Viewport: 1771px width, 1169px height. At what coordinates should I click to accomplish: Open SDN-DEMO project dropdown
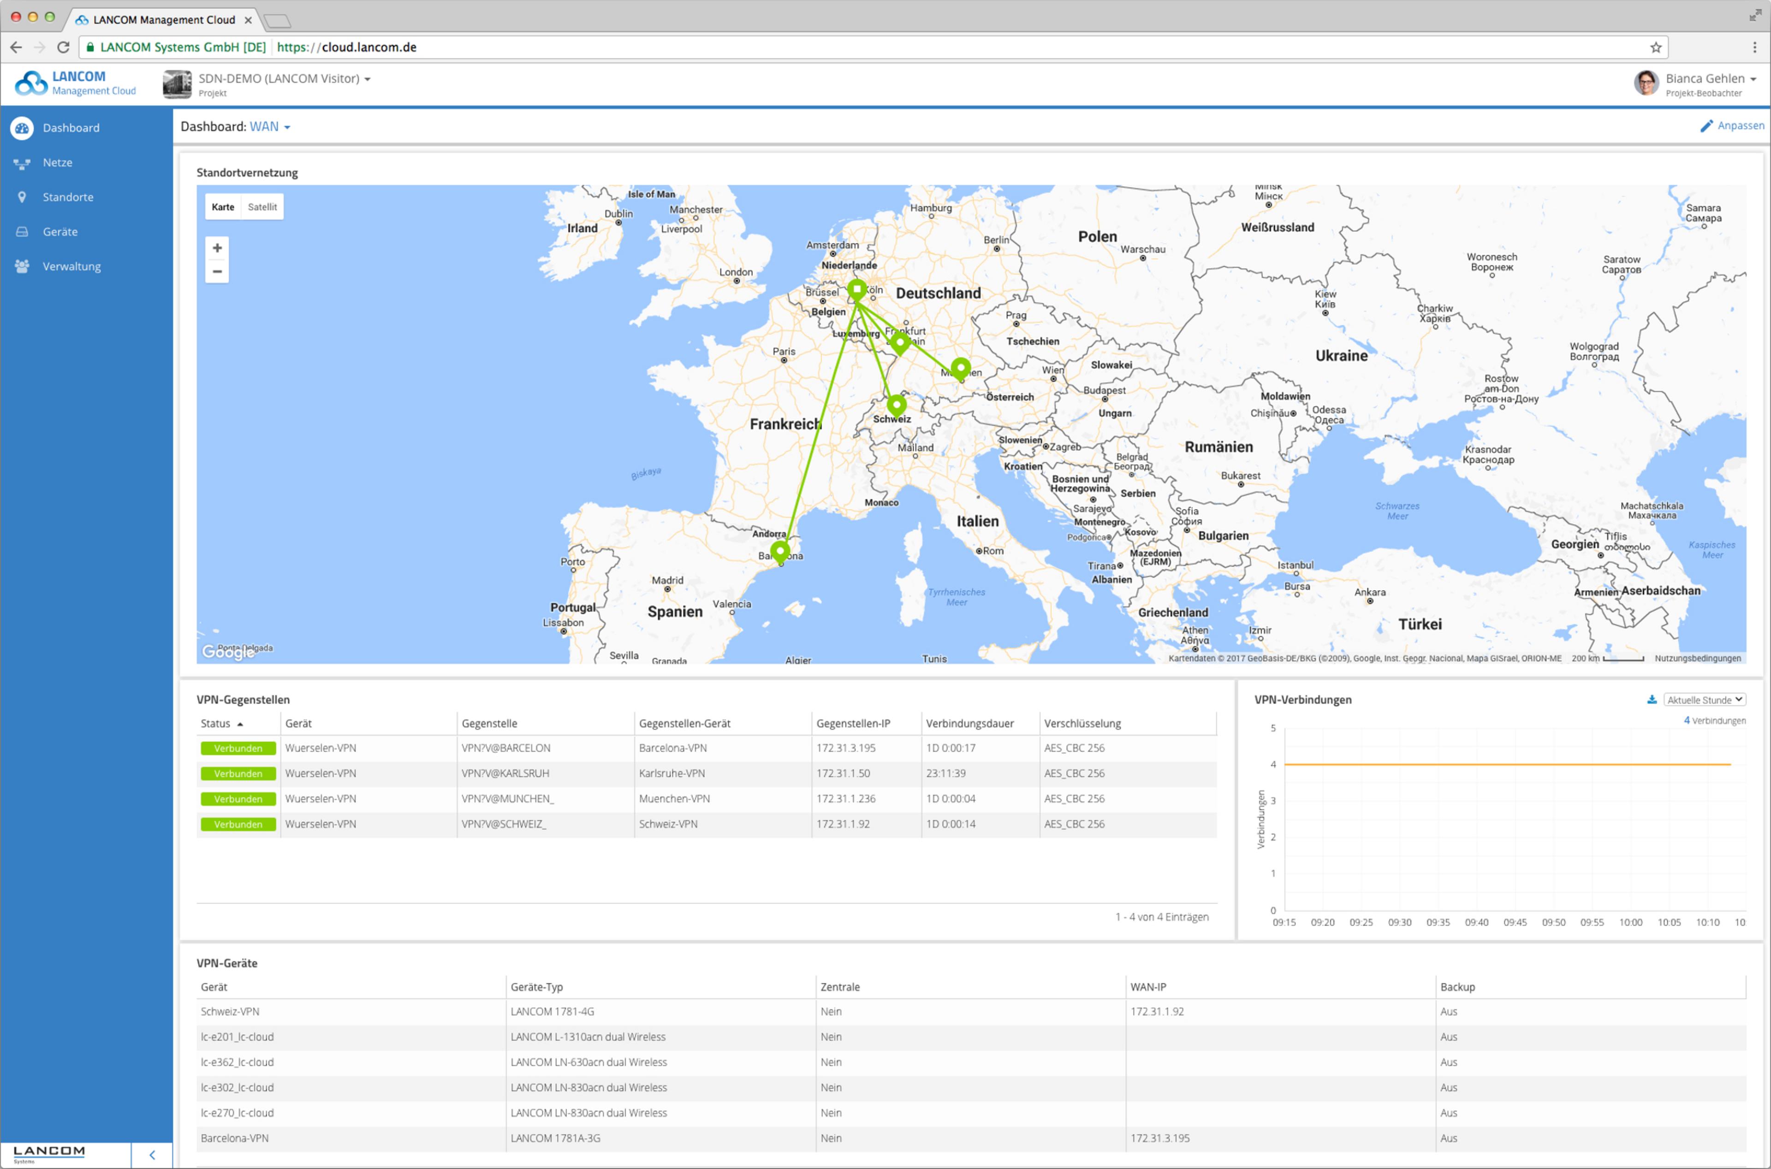(284, 79)
